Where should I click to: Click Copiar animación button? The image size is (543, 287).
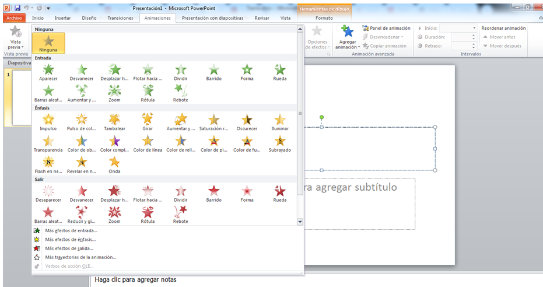click(385, 45)
